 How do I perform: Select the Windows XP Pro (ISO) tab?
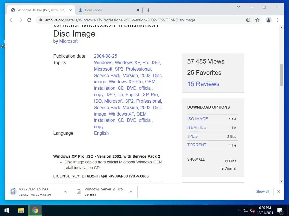[41, 10]
